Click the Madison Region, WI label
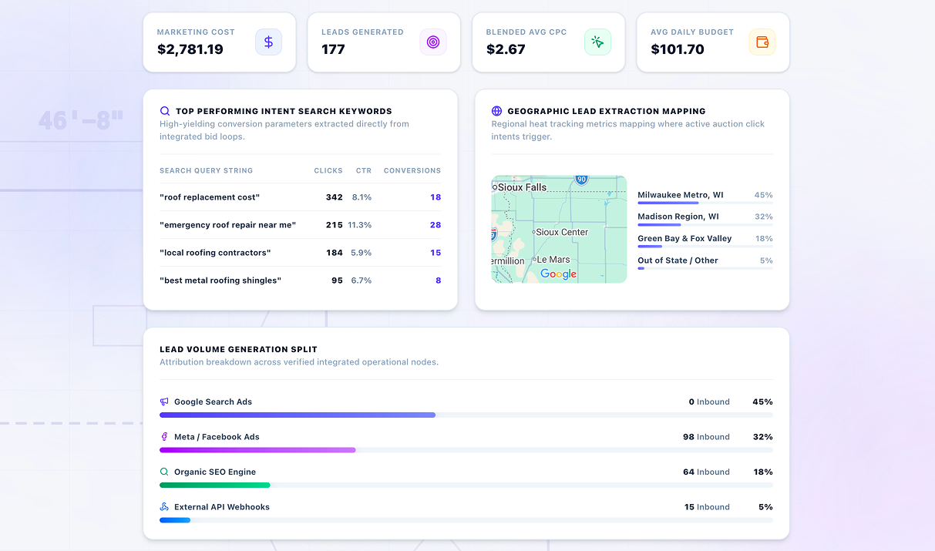Image resolution: width=935 pixels, height=551 pixels. point(678,217)
